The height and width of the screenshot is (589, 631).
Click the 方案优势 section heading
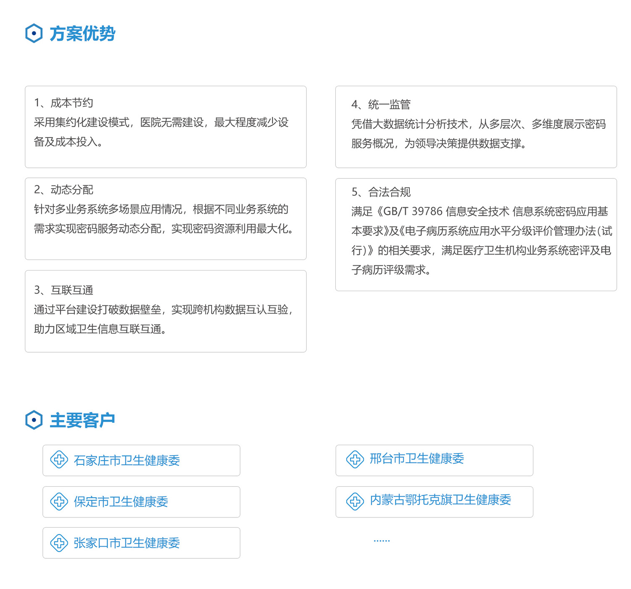pyautogui.click(x=82, y=34)
